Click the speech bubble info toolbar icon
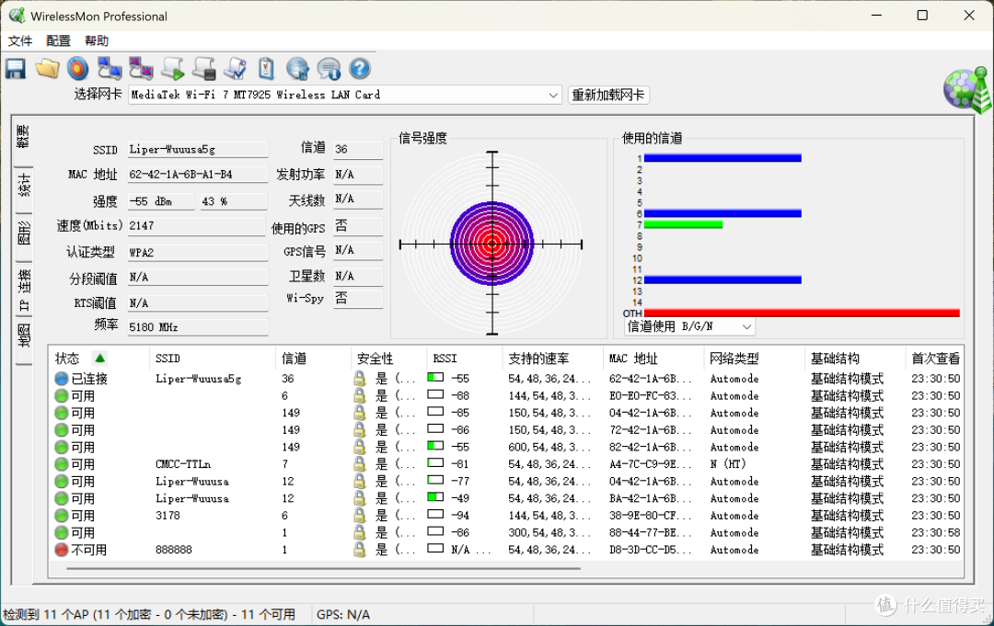 point(329,68)
